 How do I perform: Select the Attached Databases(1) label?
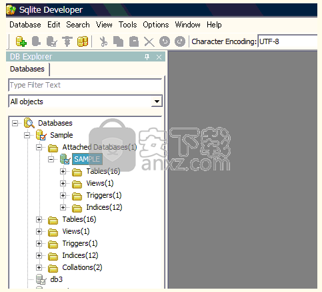click(99, 147)
